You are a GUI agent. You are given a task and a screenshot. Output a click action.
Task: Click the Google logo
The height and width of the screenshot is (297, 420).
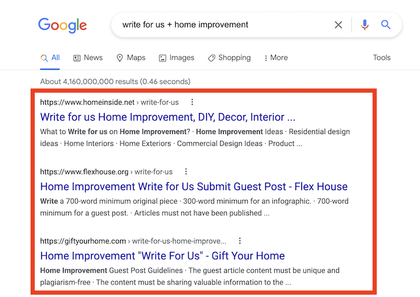[62, 25]
